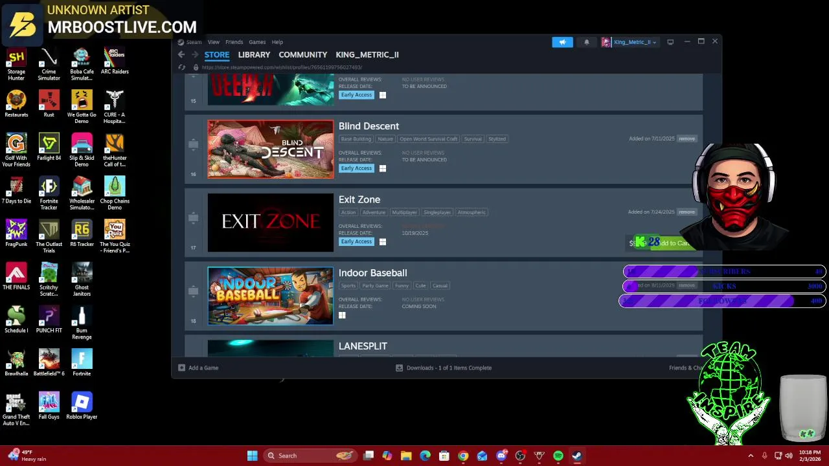
Task: Grab the reorder handle for Exit Zone
Action: (193, 217)
